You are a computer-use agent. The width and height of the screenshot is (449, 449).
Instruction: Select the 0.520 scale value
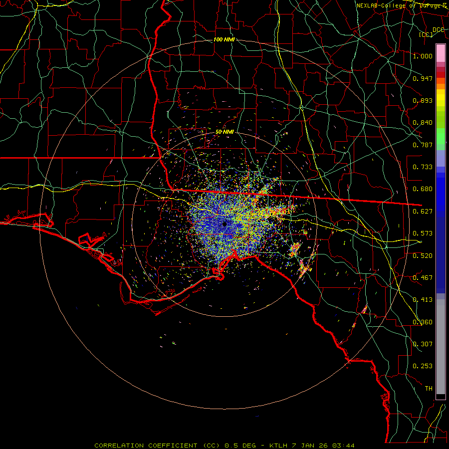[x=423, y=256]
